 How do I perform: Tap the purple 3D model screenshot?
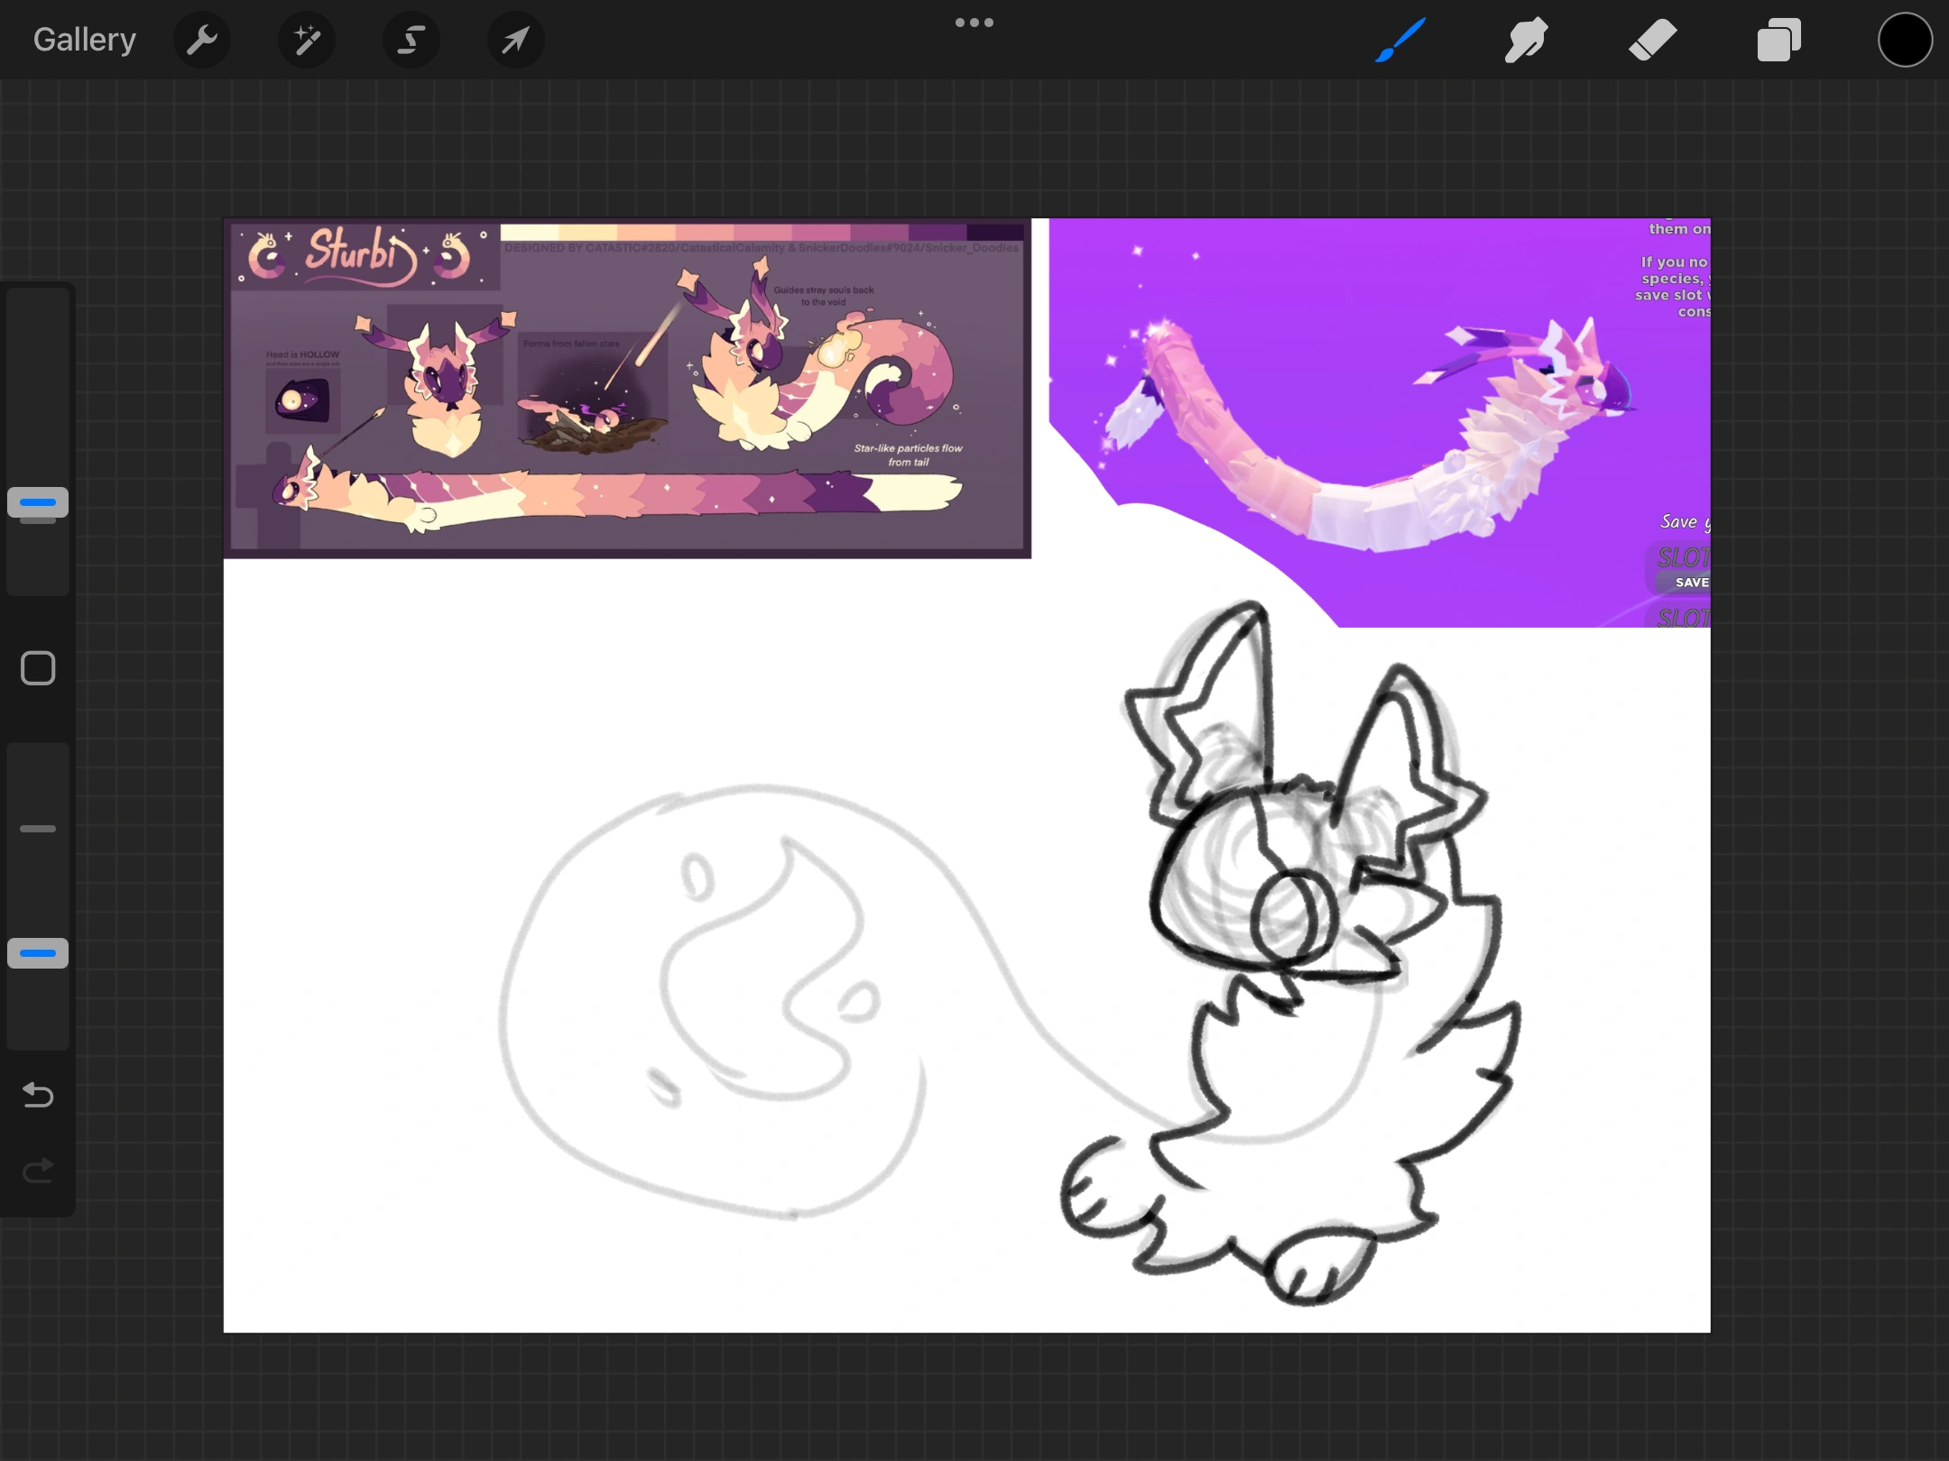(1381, 424)
